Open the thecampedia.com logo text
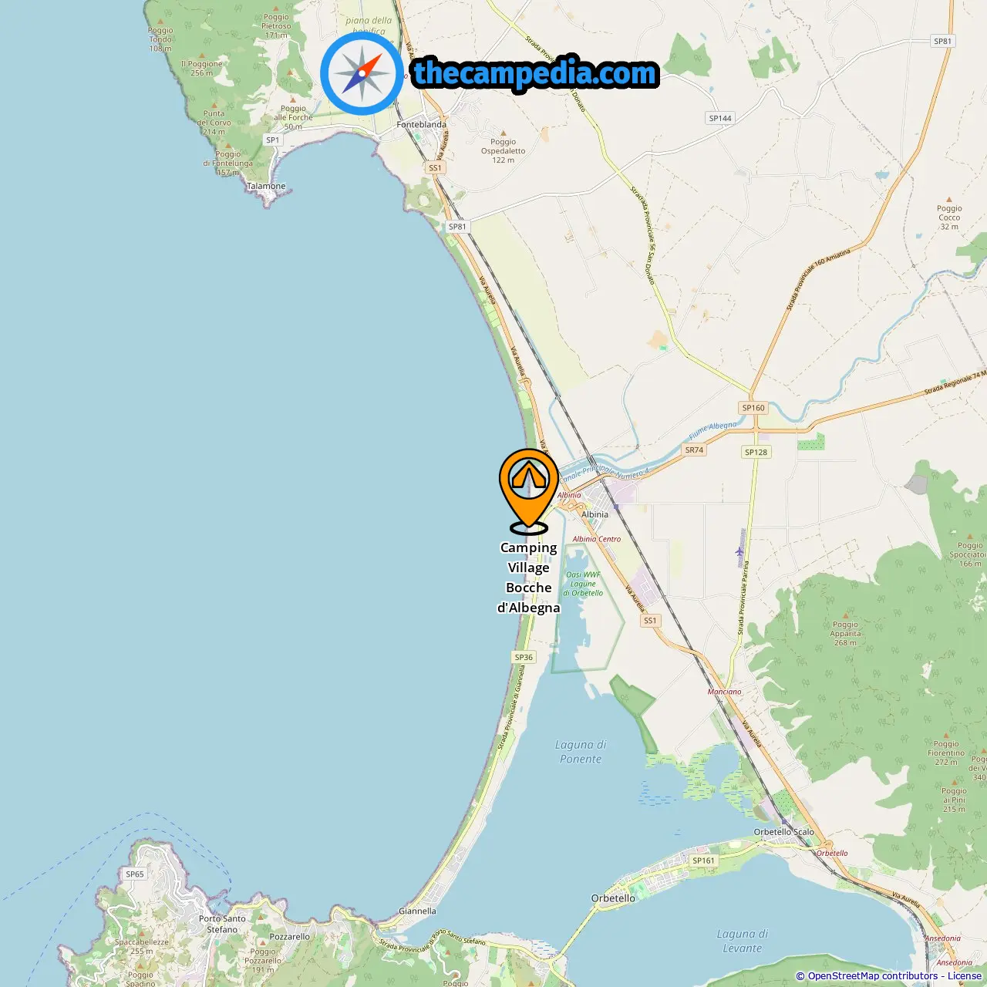 click(535, 73)
